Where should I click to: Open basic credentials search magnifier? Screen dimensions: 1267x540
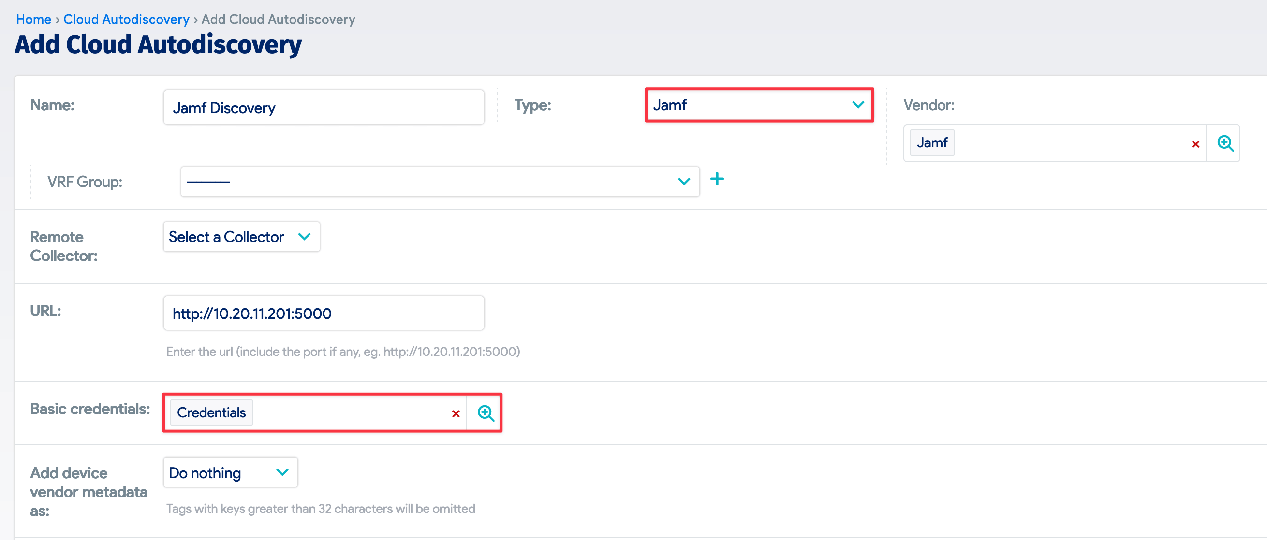[486, 413]
